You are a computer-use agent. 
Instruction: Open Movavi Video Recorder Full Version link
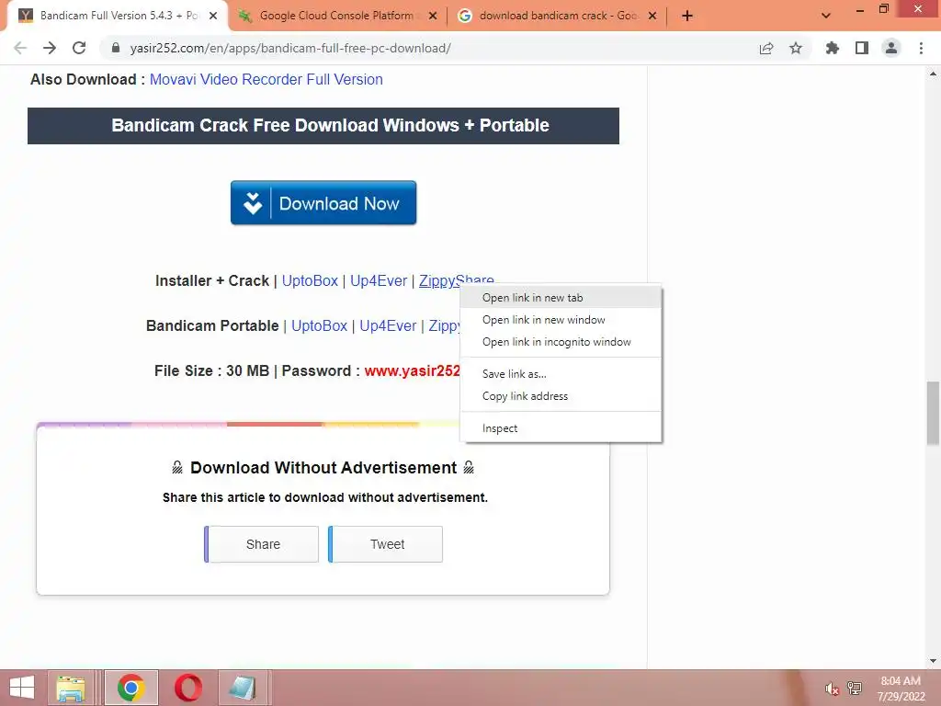coord(266,79)
